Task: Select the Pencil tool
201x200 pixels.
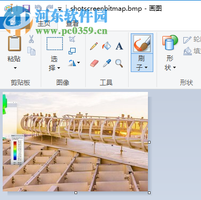Action: [x=94, y=46]
